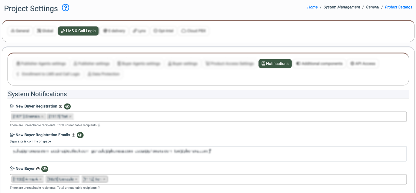Toggle eye icon for New Buyer Registration Emails

point(80,135)
